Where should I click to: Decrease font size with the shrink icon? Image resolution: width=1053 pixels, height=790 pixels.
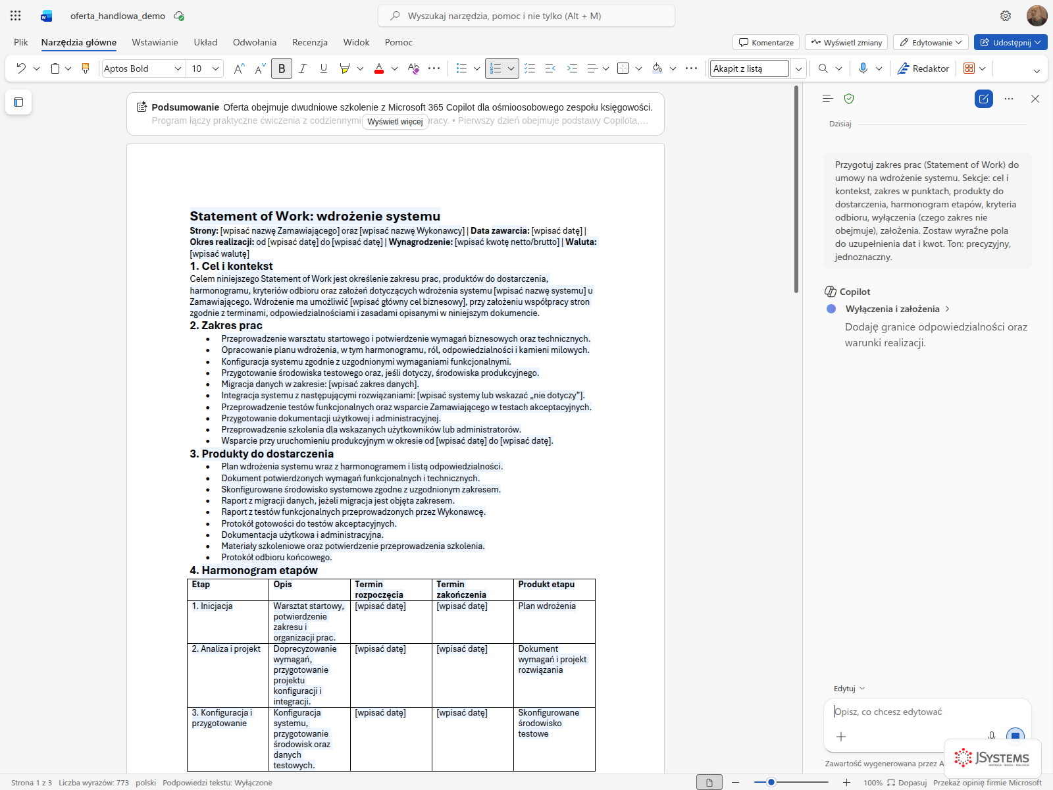coord(260,68)
